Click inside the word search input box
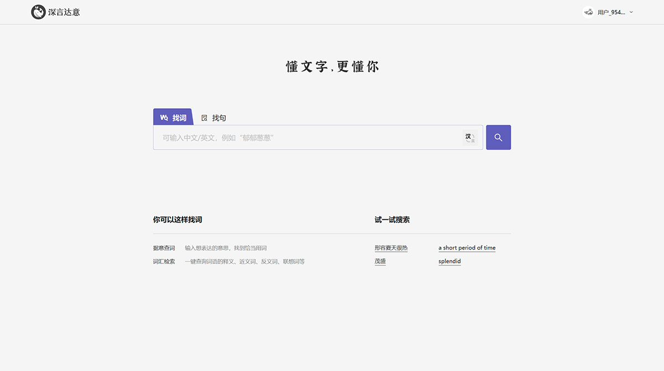The image size is (664, 371). [x=304, y=137]
